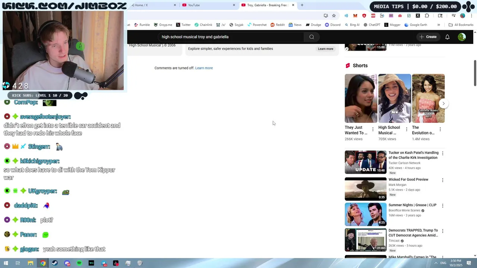The height and width of the screenshot is (268, 477).
Task: Open the Drudge bookmark
Action: pyautogui.click(x=313, y=25)
